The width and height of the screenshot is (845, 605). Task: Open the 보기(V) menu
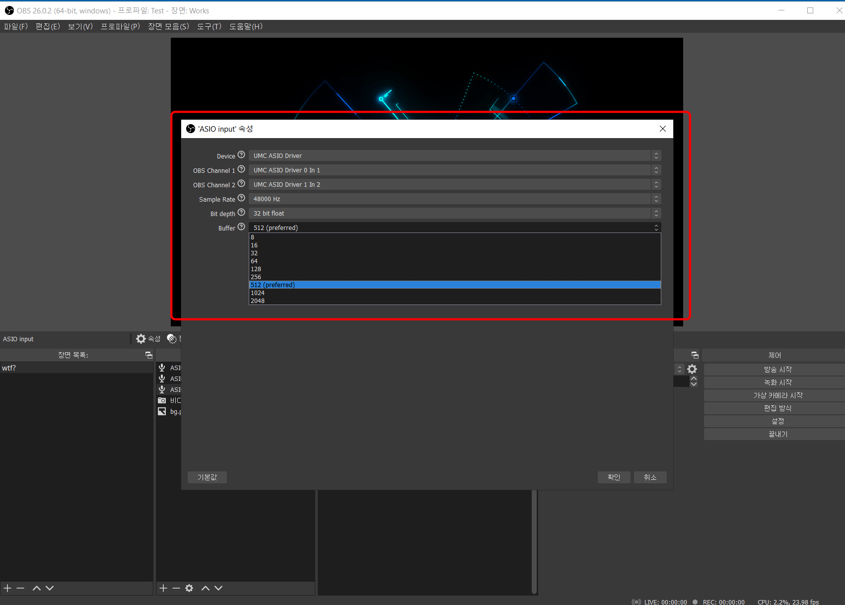click(80, 26)
